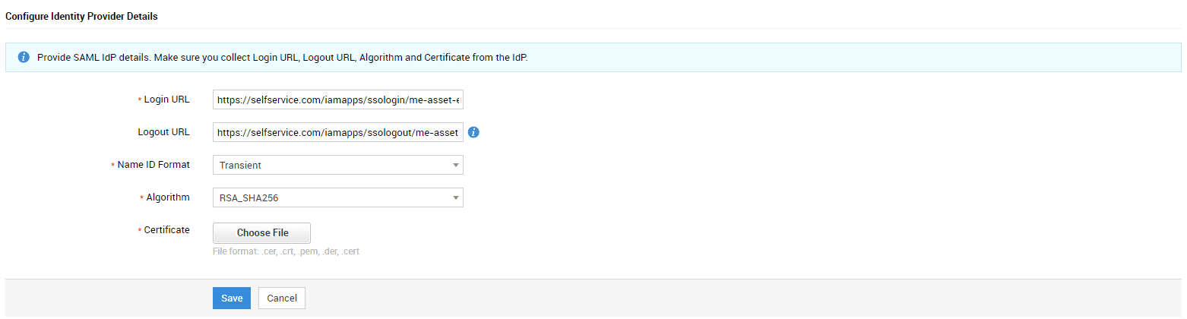Click the file format hint text
The width and height of the screenshot is (1187, 319).
click(x=286, y=251)
